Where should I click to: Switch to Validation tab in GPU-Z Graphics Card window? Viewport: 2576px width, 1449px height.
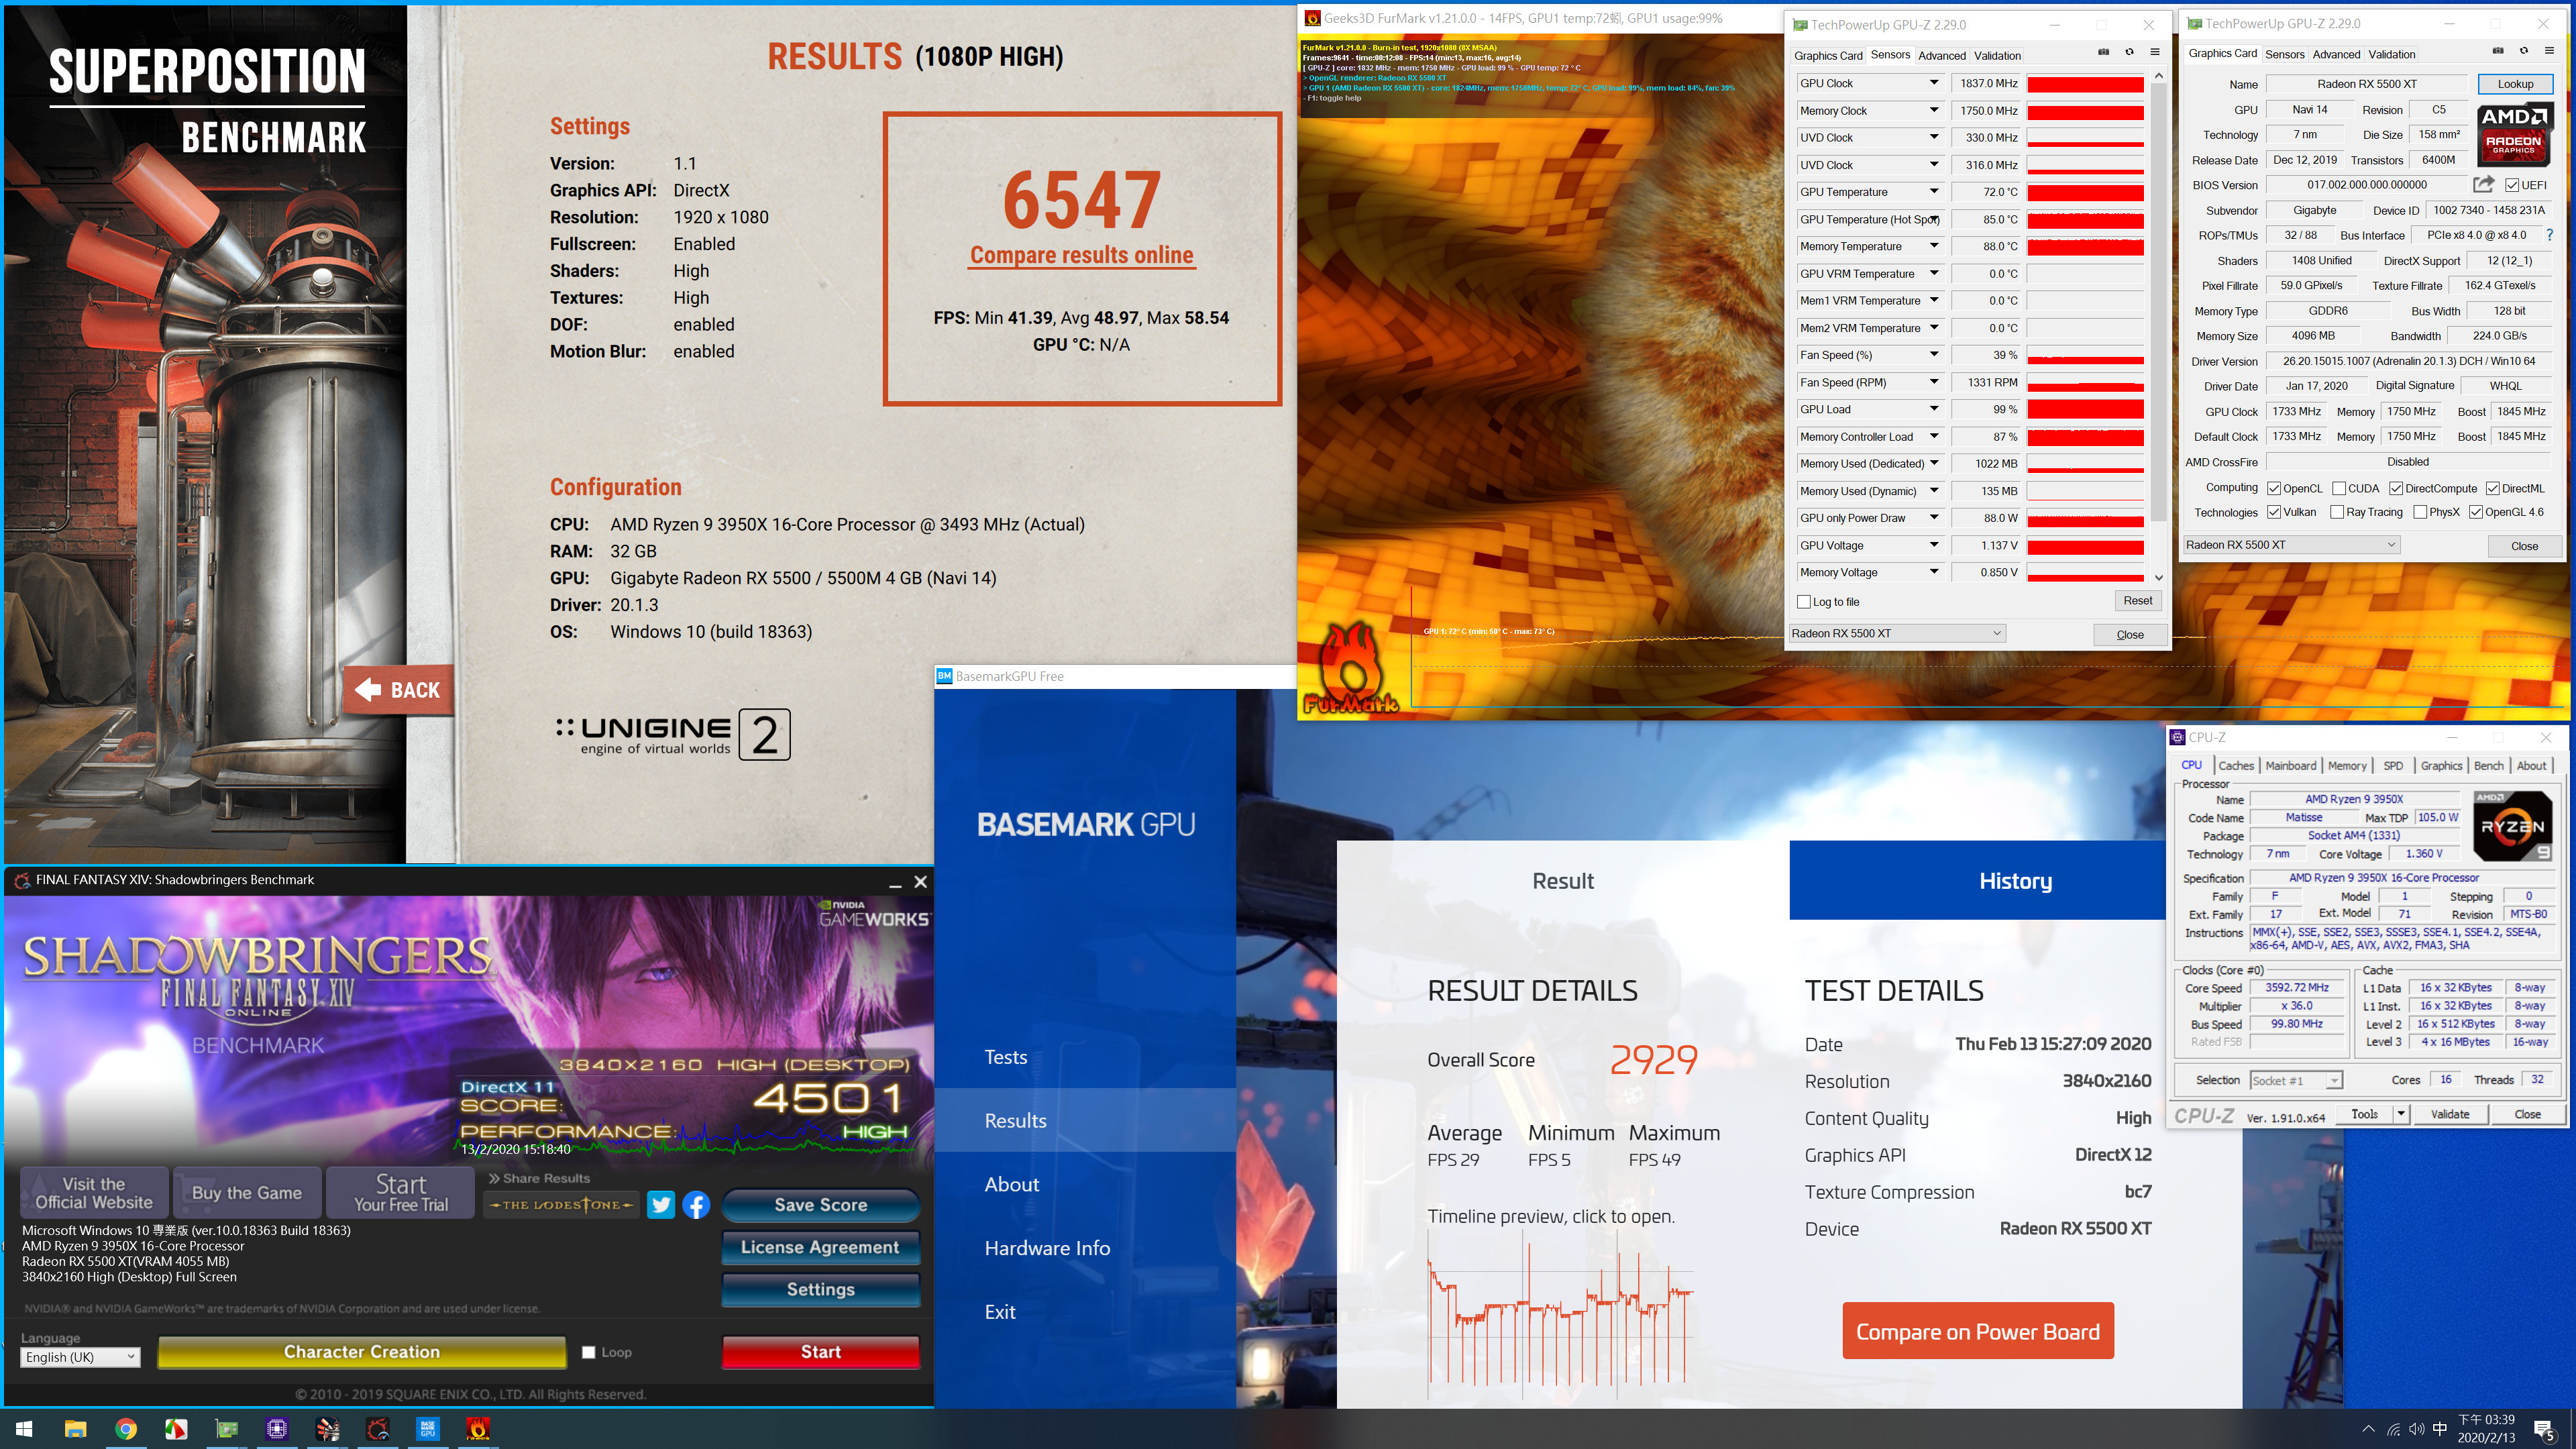[2392, 54]
